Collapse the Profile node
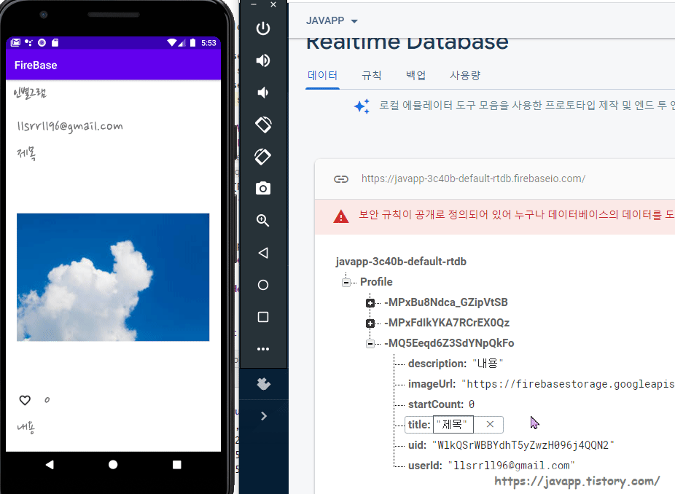675x494 pixels. click(x=346, y=283)
